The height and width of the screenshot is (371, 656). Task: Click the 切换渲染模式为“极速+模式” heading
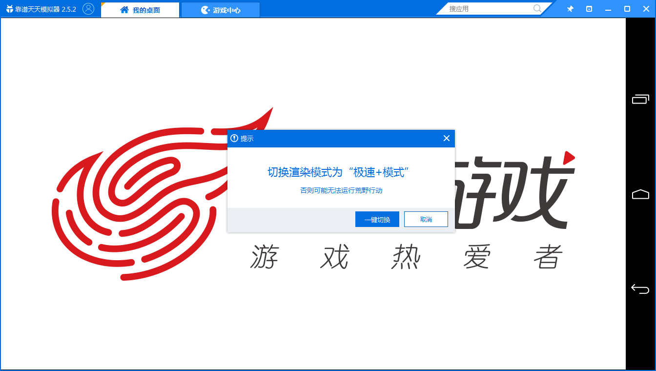point(338,172)
